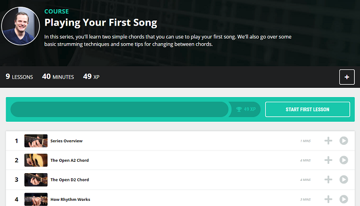Play The Open A2 Chord lesson
Image resolution: width=360 pixels, height=206 pixels.
pos(344,160)
